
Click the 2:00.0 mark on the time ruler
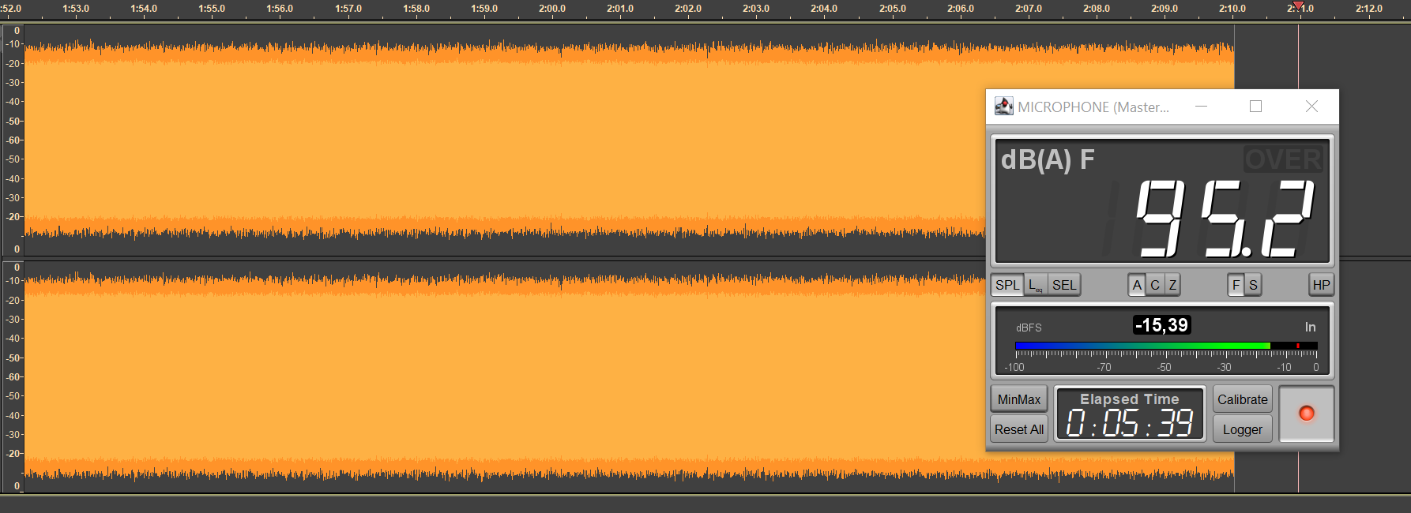point(552,9)
